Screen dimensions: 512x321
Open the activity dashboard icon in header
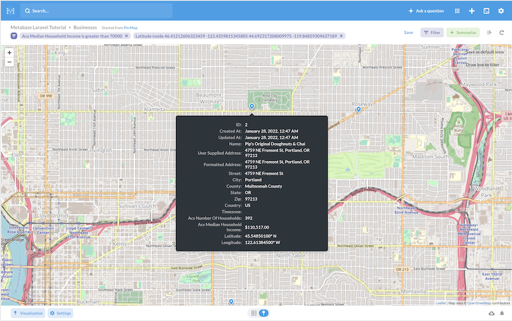point(486,11)
